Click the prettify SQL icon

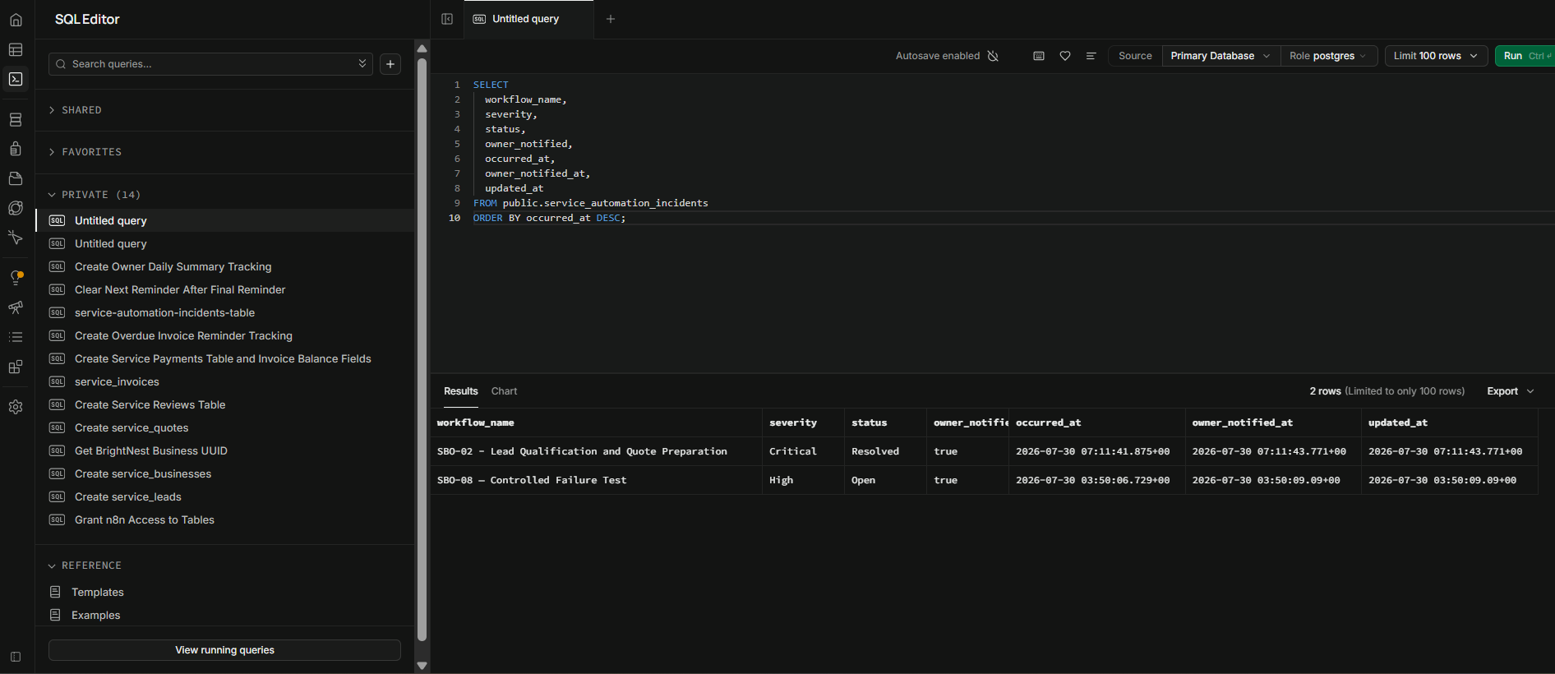point(1091,56)
